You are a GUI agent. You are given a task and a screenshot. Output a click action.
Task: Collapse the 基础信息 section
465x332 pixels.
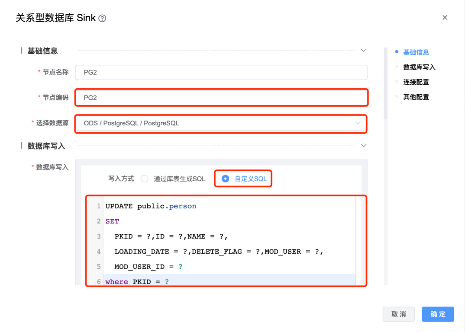[x=364, y=51]
